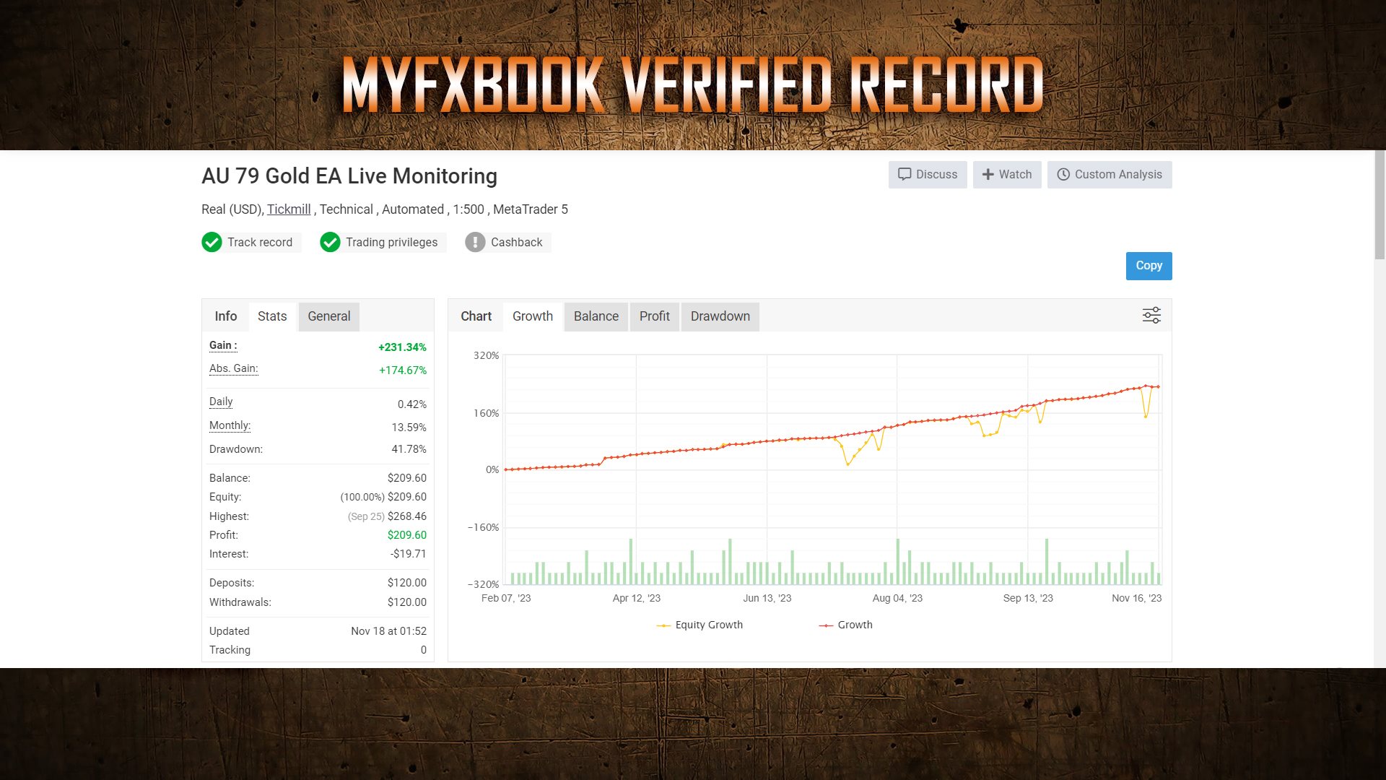Viewport: 1386px width, 780px height.
Task: Click the $268.46 highest value
Action: pyautogui.click(x=407, y=516)
